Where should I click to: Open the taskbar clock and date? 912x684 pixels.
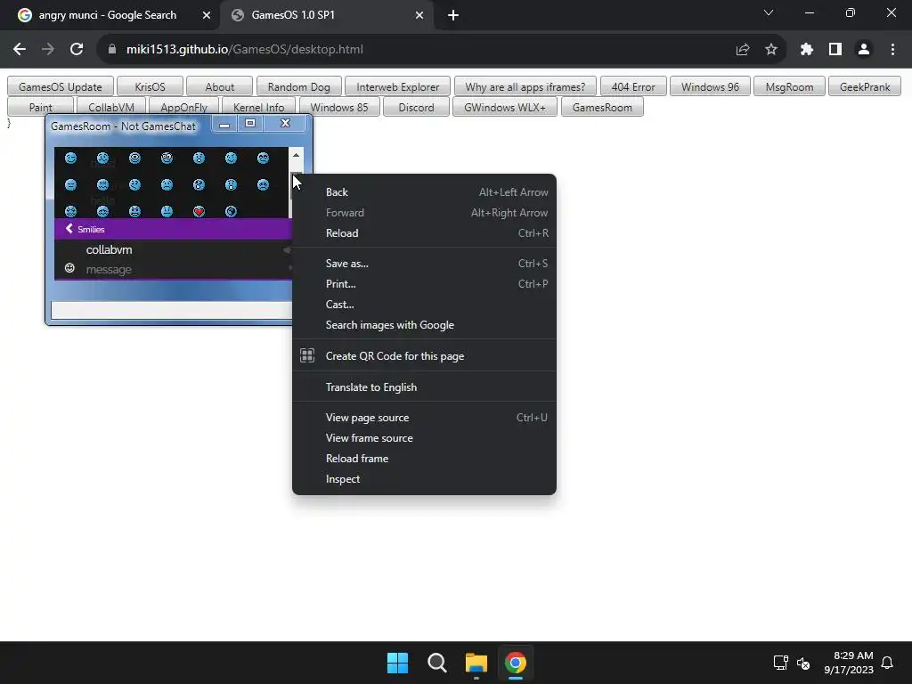[x=849, y=663]
